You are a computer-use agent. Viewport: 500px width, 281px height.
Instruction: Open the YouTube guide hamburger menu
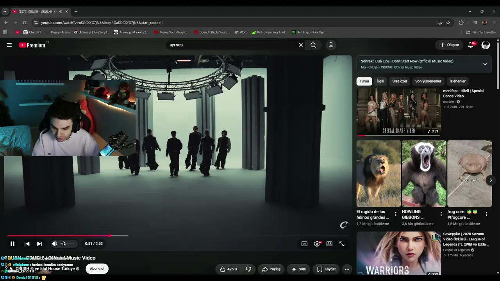coord(9,45)
